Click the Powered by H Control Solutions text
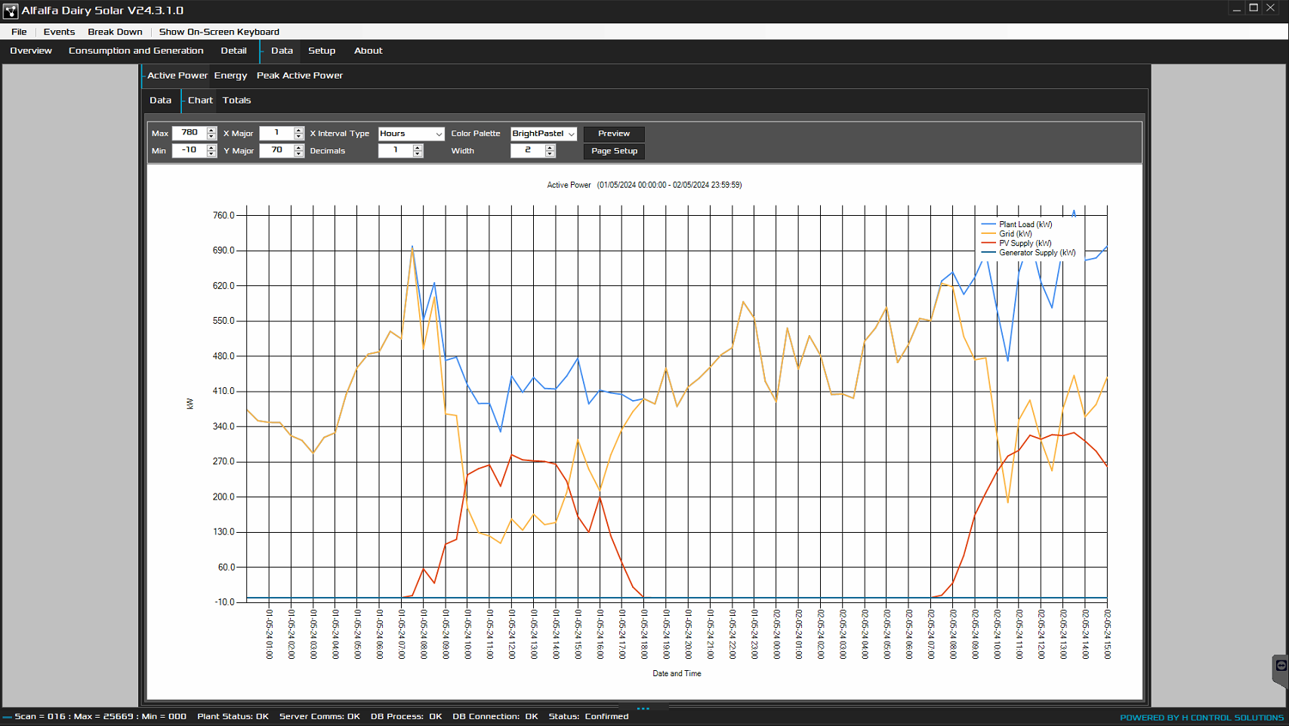 point(1201,718)
